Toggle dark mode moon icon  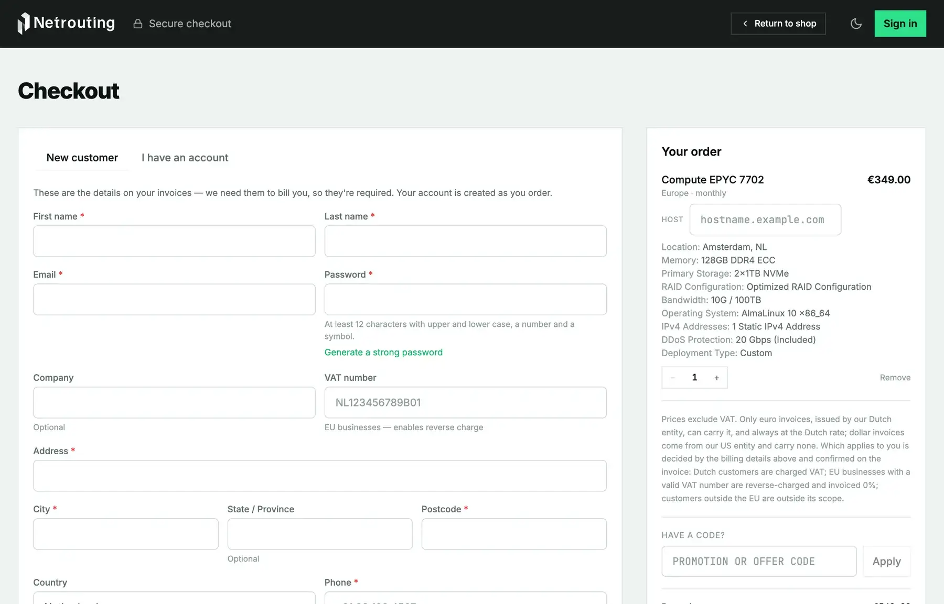[x=856, y=24]
